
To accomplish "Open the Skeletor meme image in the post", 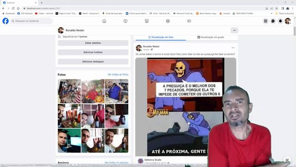I will (x=186, y=107).
